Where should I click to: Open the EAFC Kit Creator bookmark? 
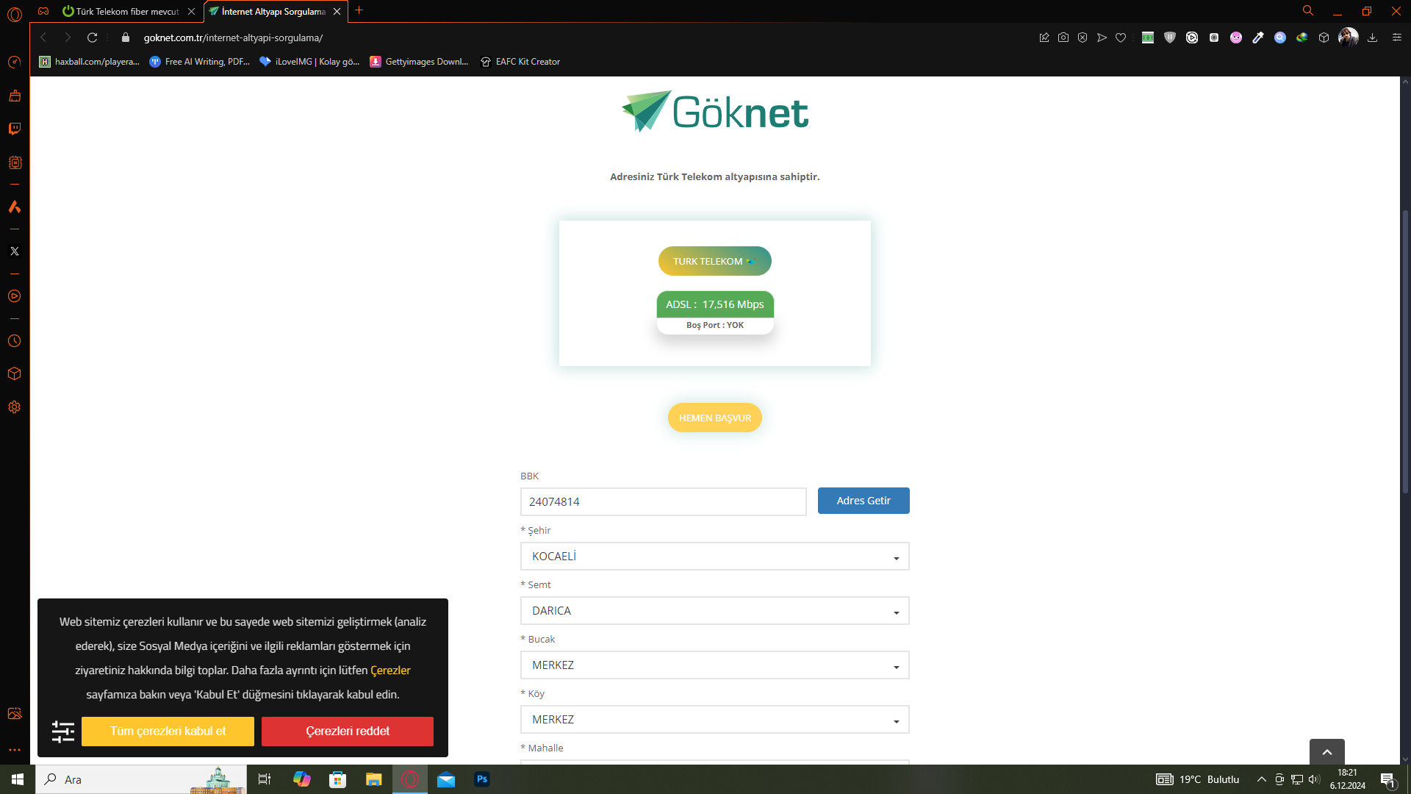click(x=520, y=62)
